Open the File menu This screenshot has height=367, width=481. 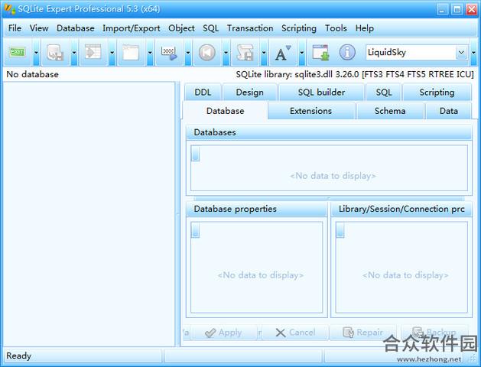point(15,28)
